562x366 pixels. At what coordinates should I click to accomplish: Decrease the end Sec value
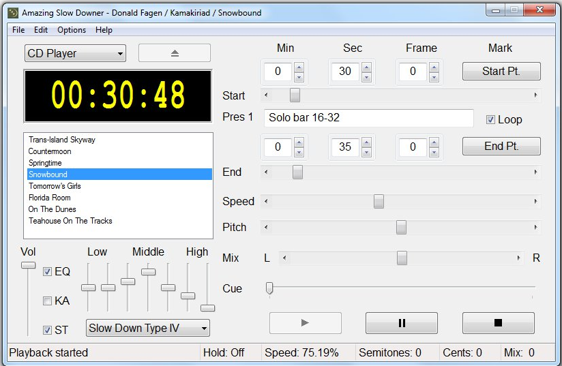tap(366, 152)
